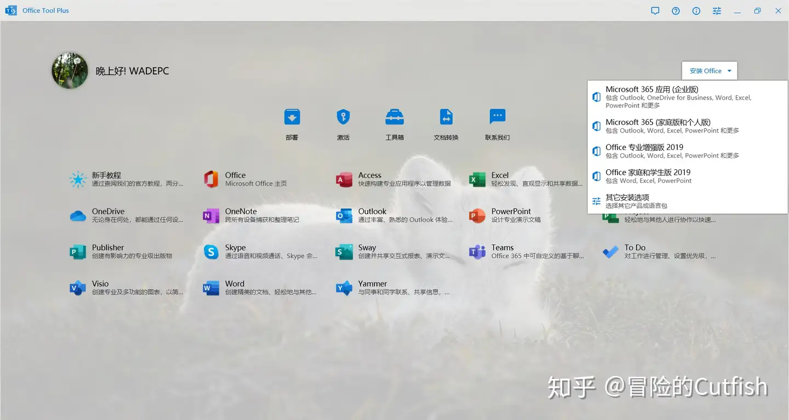Click the 设计专业演示文稿 description under PowerPoint
The image size is (789, 420).
point(516,220)
